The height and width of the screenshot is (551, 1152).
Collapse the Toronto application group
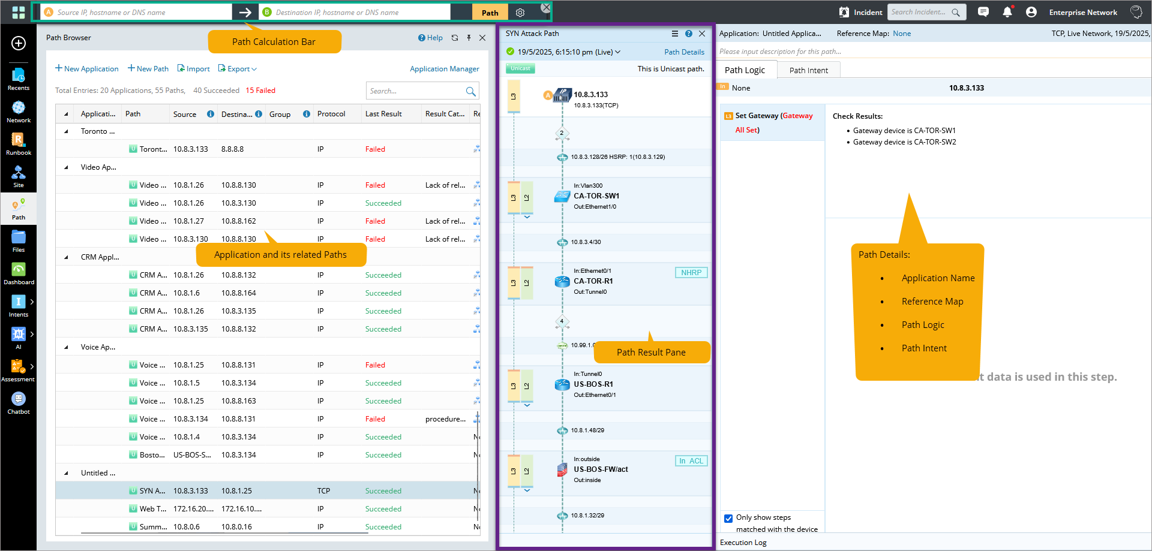click(66, 131)
